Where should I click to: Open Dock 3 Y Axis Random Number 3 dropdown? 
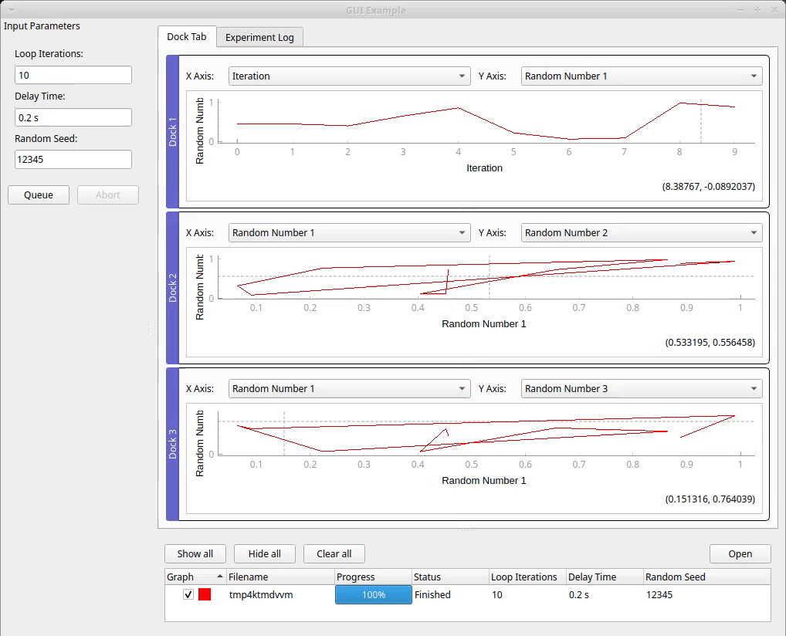(641, 389)
